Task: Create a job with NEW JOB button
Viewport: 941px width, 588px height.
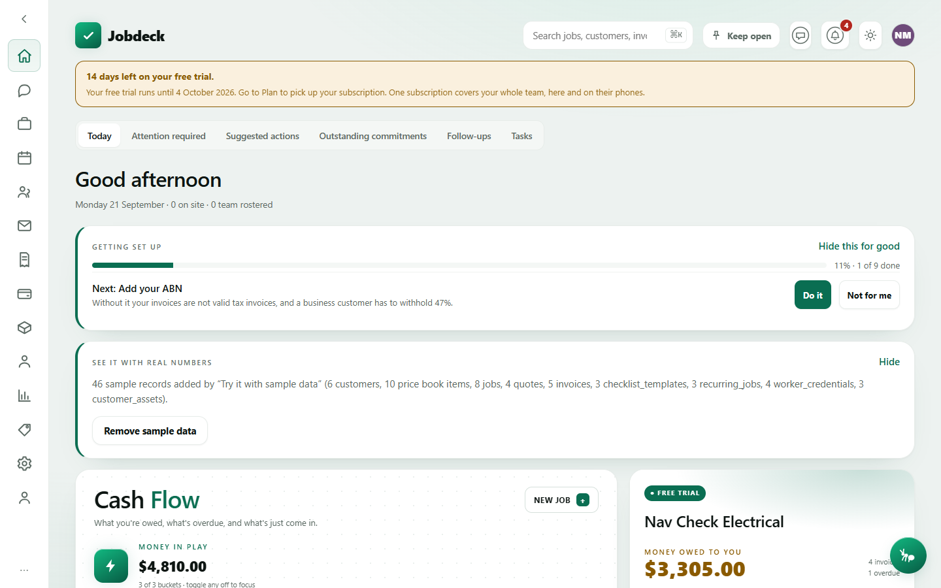Action: click(x=561, y=500)
